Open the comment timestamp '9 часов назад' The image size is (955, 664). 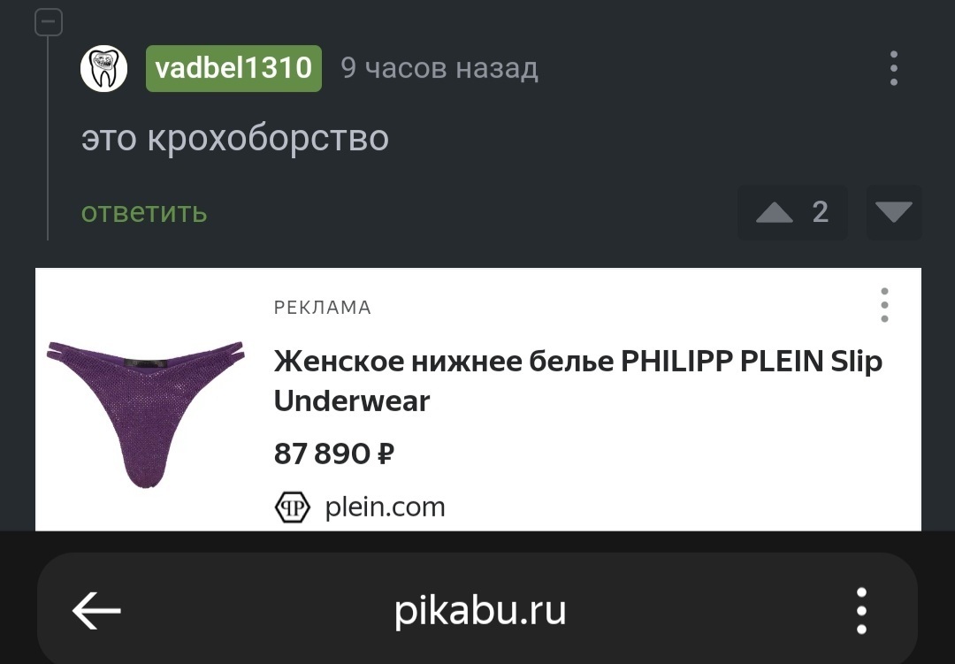pyautogui.click(x=439, y=68)
